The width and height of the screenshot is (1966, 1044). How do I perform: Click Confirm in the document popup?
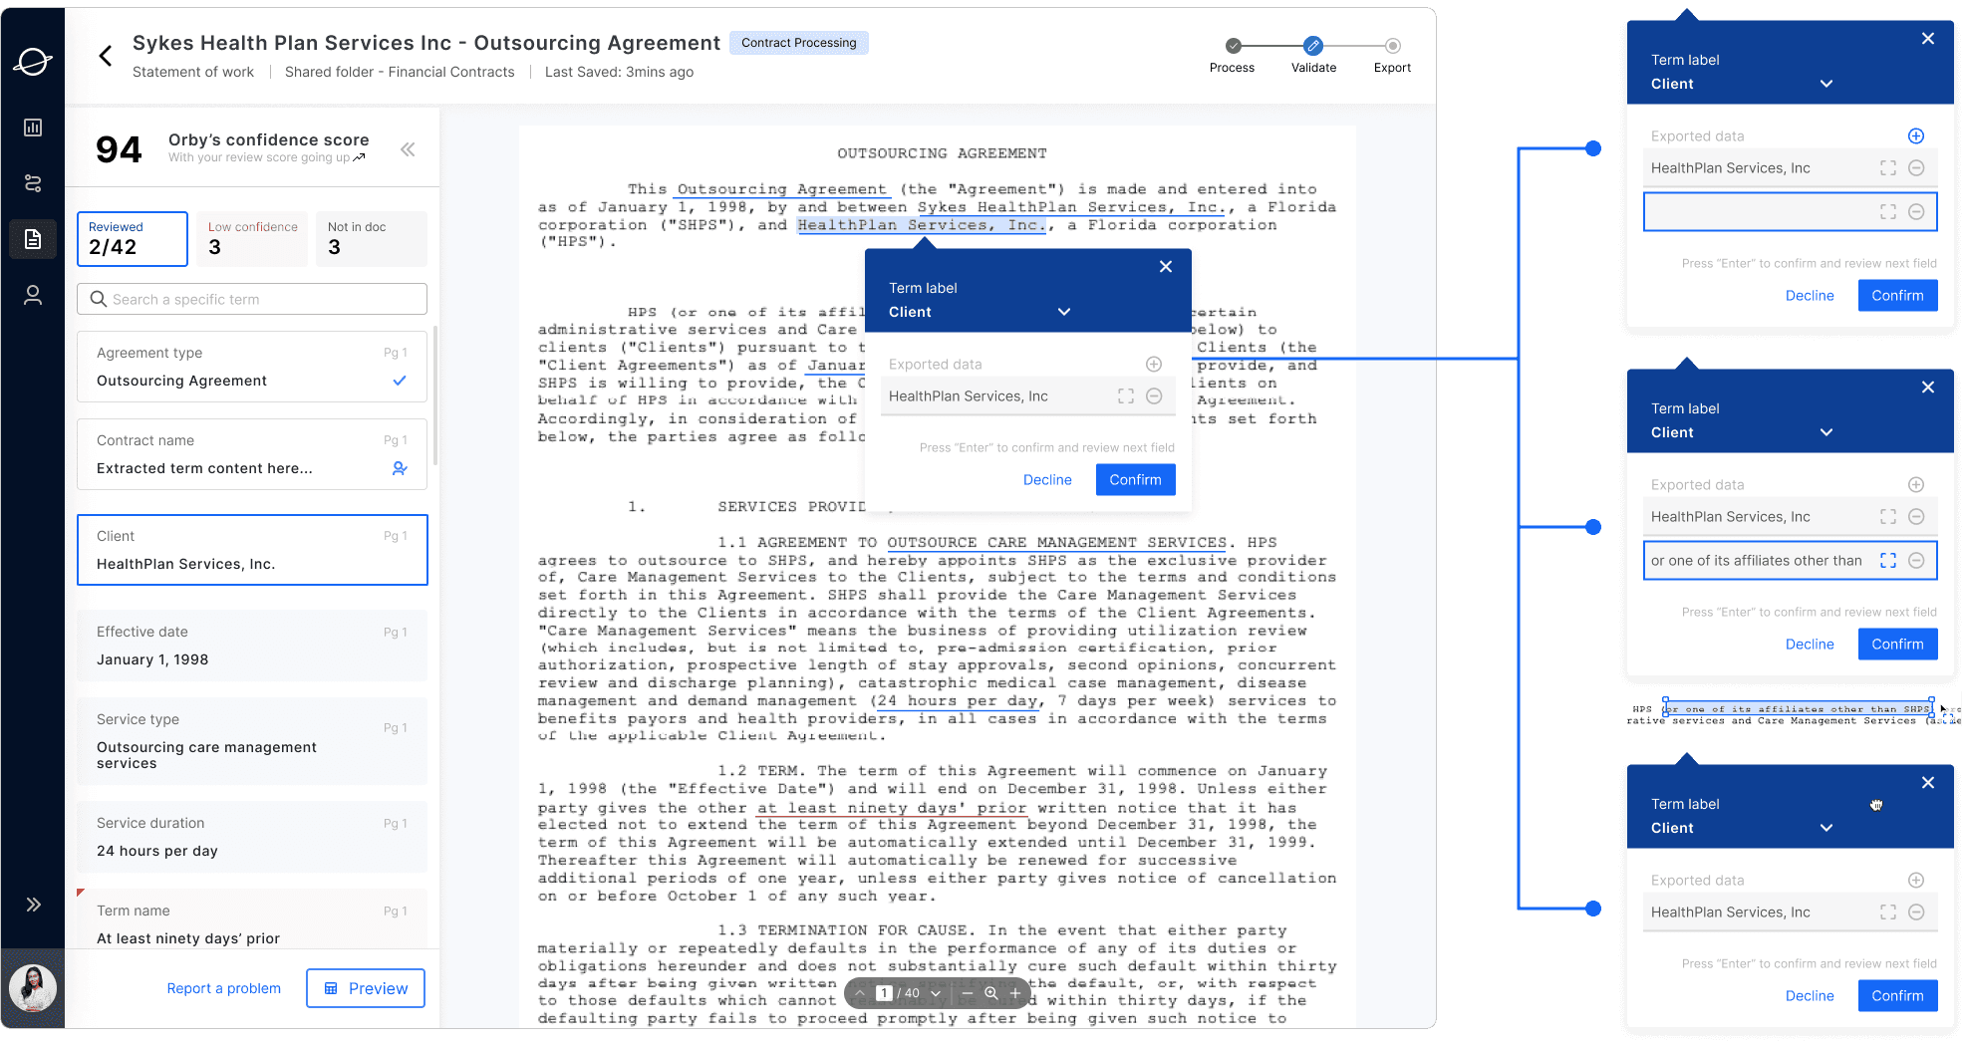[x=1136, y=480]
